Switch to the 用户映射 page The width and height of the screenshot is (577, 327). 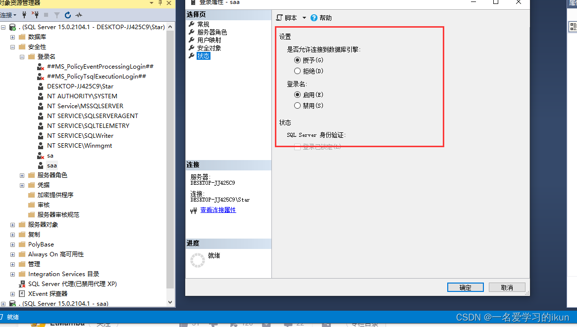click(209, 40)
